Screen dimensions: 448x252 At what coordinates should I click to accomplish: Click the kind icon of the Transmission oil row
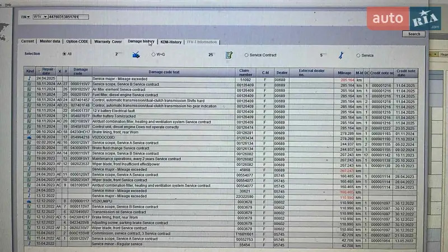(x=30, y=212)
